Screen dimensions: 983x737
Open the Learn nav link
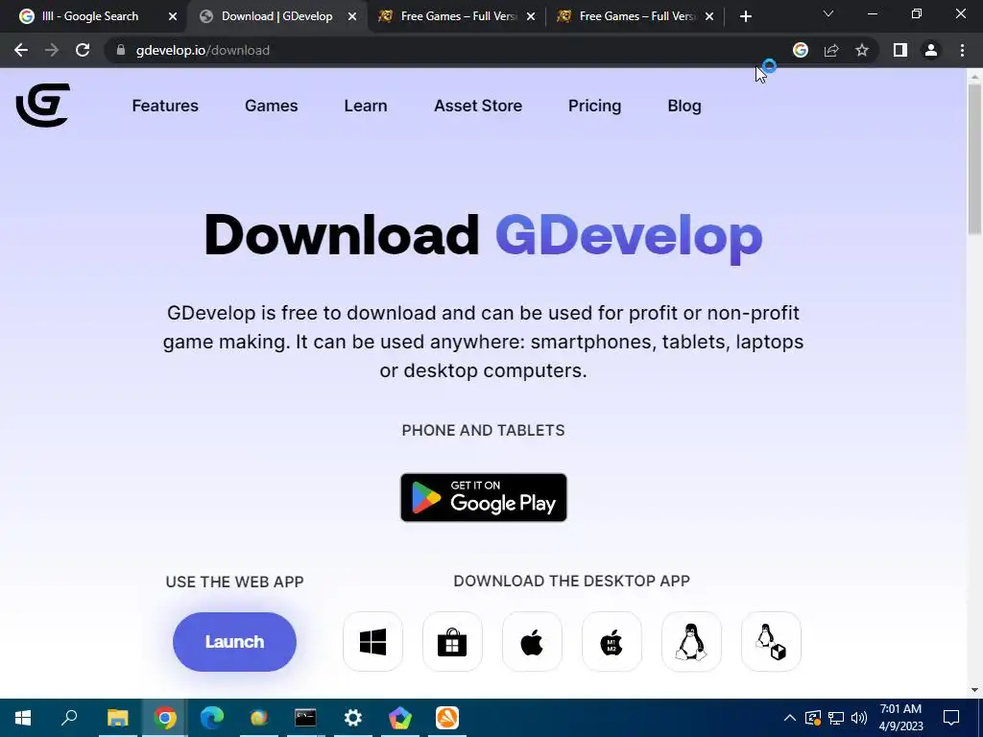point(366,106)
